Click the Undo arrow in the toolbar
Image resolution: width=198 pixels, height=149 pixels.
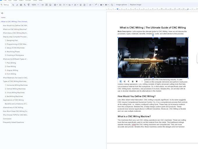[x=13, y=5]
